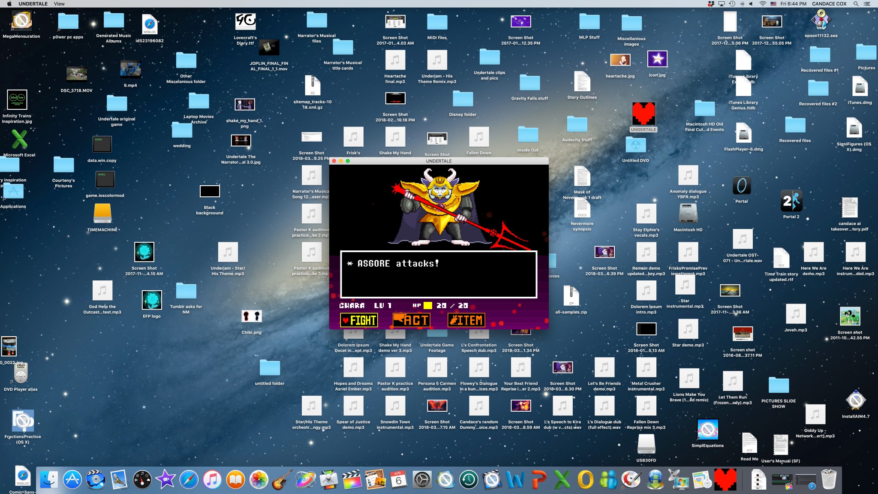Click the ASGORE attacks dialogue box
The height and width of the screenshot is (494, 878).
(438, 274)
